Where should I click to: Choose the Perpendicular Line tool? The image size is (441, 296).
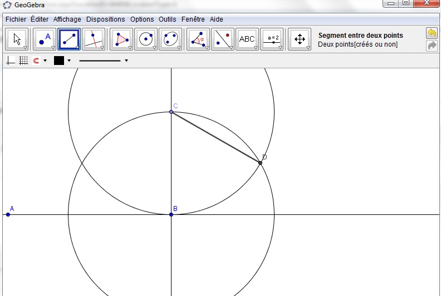point(93,39)
